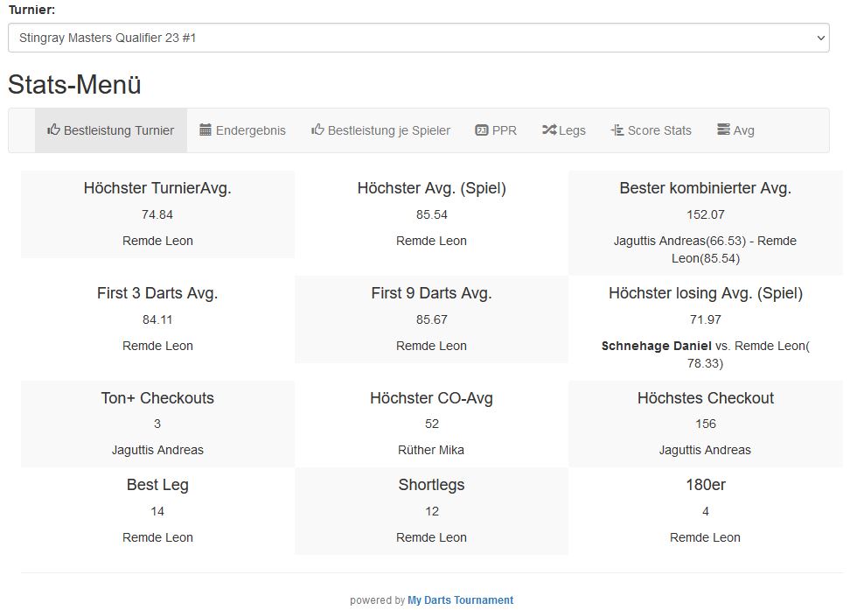The width and height of the screenshot is (857, 610).
Task: Select the Höchstes Checkout value 156
Action: [705, 424]
